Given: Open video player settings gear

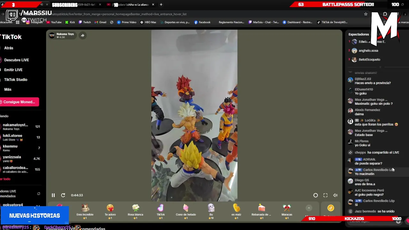Looking at the screenshot, I should pos(315,195).
